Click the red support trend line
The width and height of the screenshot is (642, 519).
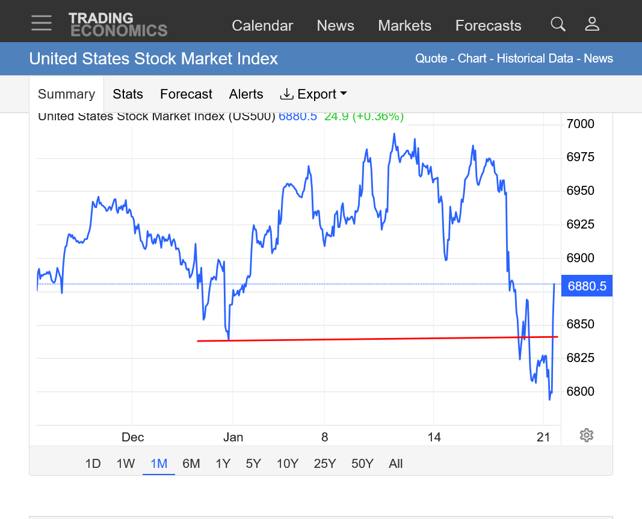point(361,339)
